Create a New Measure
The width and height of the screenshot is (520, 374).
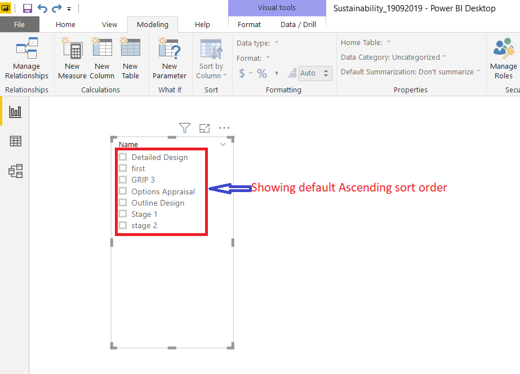[72, 59]
